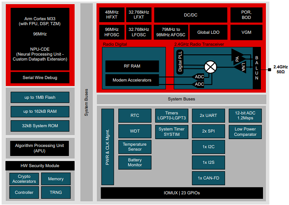The image size is (289, 205).
Task: Select the IOMUX 23 GPIOs bar
Action: click(181, 193)
